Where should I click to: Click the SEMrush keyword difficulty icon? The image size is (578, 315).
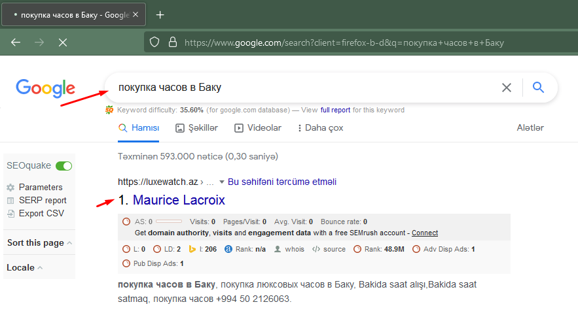109,110
